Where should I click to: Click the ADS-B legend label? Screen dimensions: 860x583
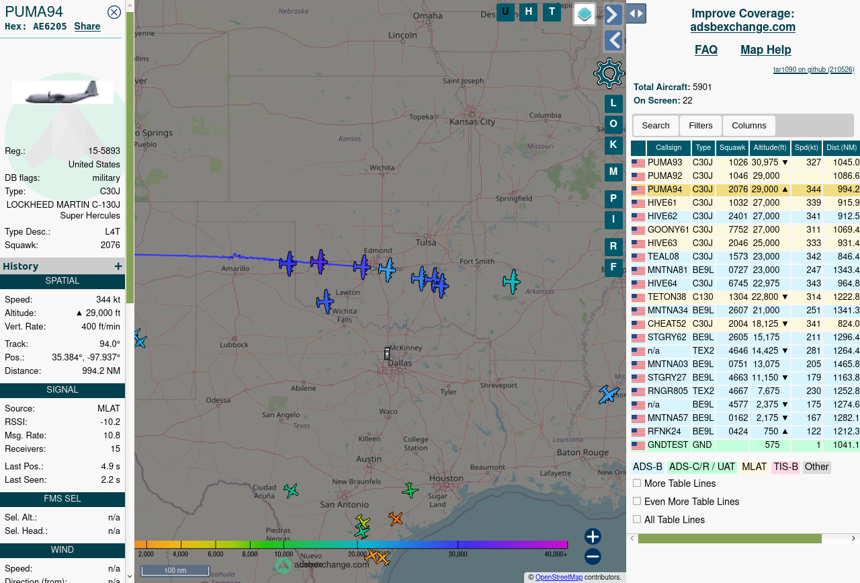click(648, 467)
